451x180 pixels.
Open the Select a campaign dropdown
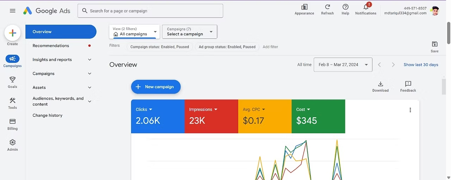click(x=190, y=32)
